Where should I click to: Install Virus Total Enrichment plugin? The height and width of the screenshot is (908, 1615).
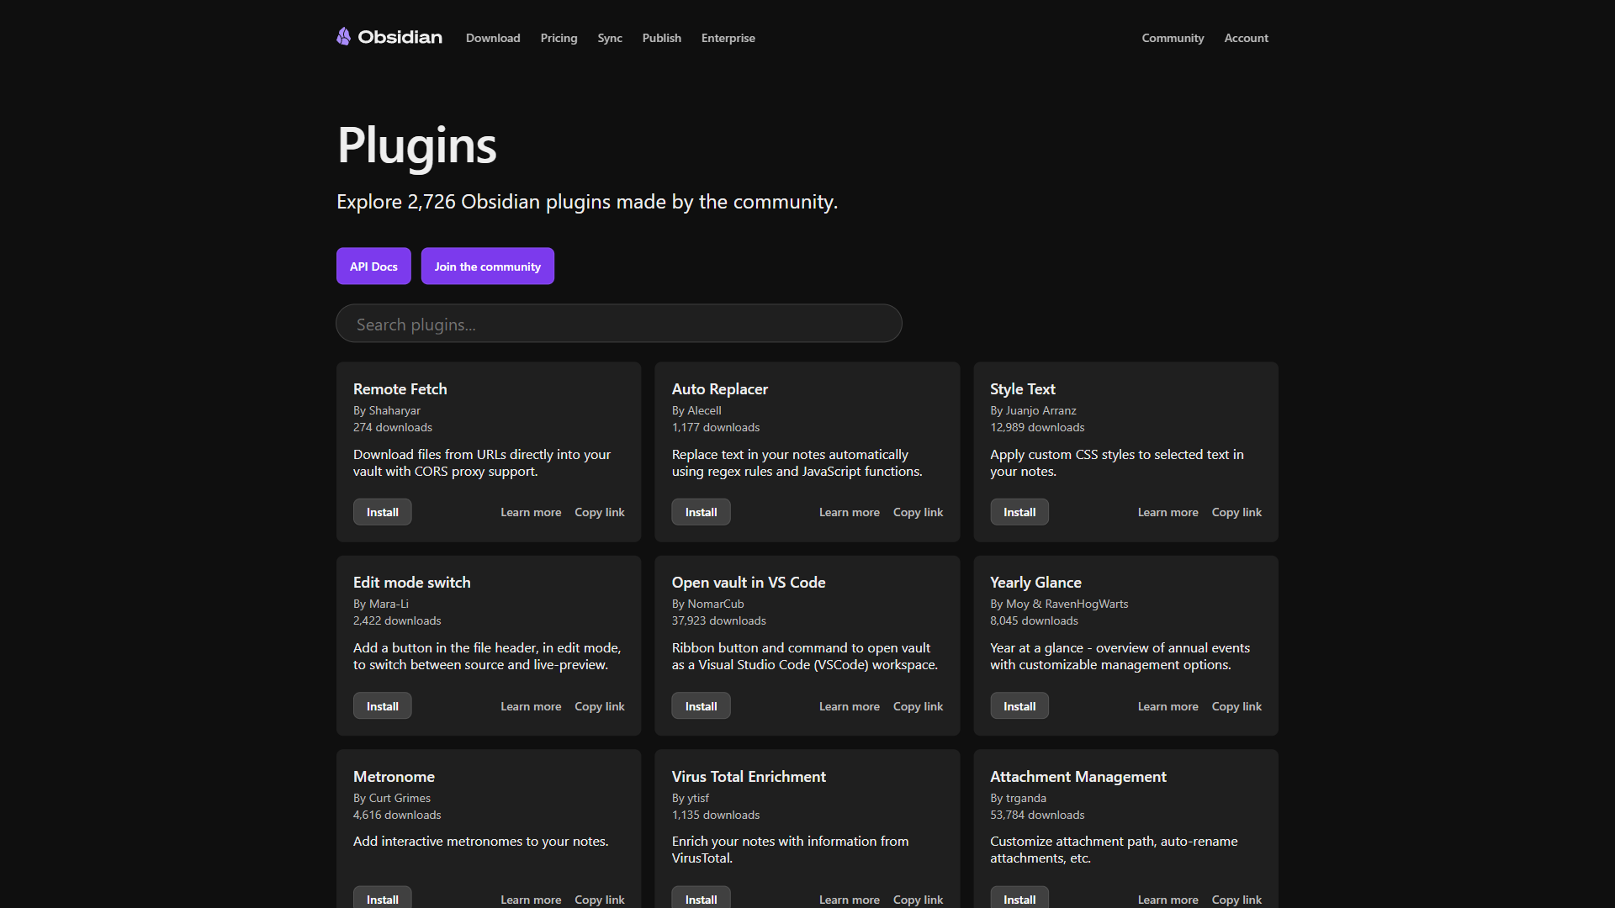click(x=701, y=898)
